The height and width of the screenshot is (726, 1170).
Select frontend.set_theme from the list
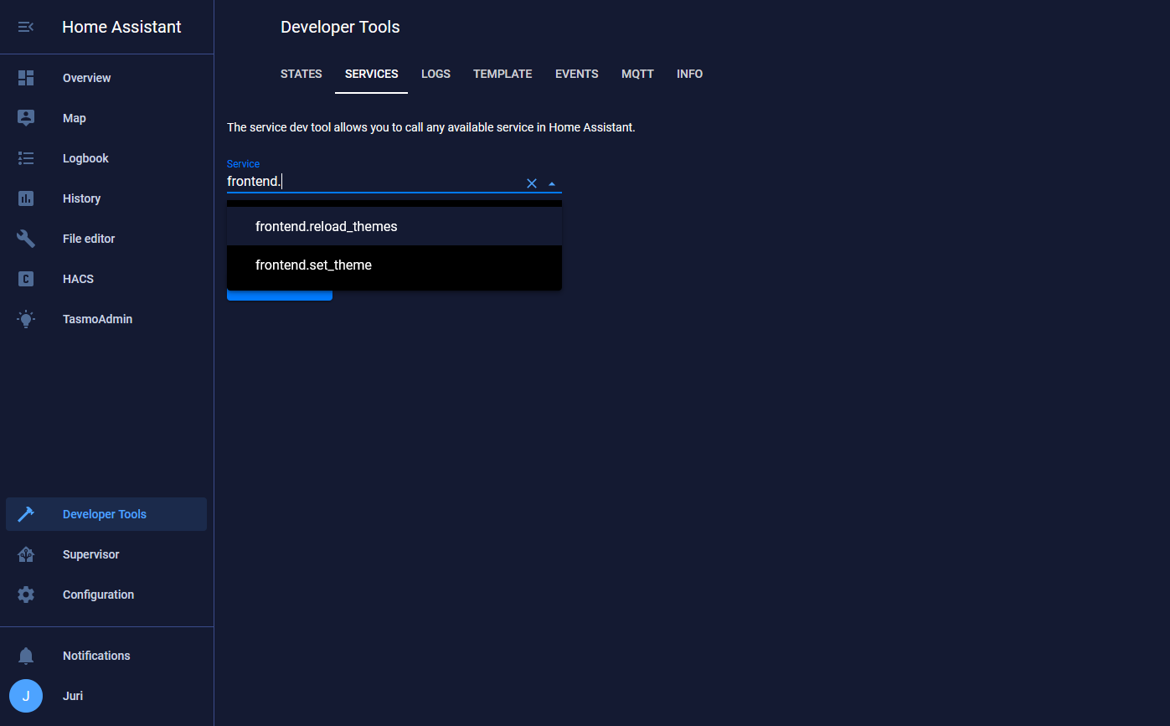394,265
